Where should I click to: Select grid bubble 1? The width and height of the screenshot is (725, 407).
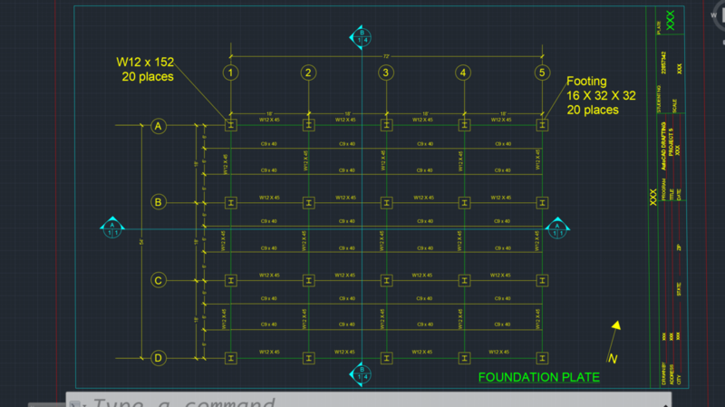pos(231,73)
